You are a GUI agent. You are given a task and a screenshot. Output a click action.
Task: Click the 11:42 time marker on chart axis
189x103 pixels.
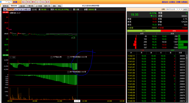click(x=77, y=101)
